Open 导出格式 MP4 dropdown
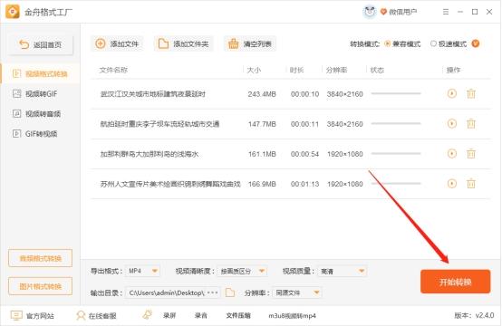Screen dimensions: 502x326 142,271
